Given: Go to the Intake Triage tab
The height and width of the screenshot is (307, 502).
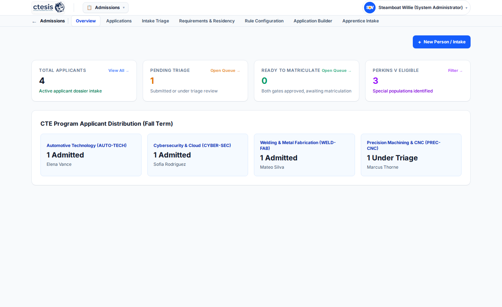Looking at the screenshot, I should tap(155, 21).
